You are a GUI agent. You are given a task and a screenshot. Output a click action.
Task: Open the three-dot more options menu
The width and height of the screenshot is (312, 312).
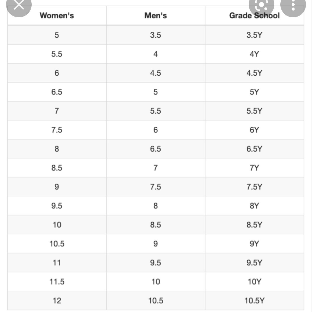(293, 4)
